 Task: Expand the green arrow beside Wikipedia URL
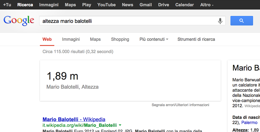point(120,125)
